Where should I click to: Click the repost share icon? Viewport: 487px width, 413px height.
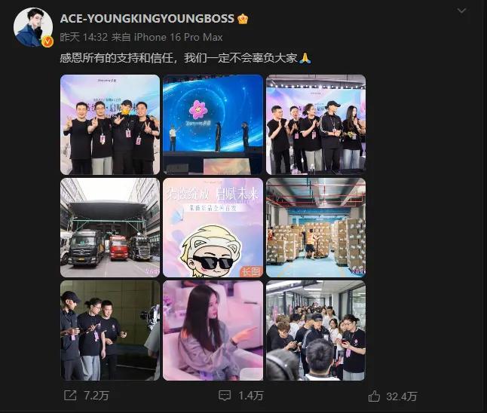[70, 396]
